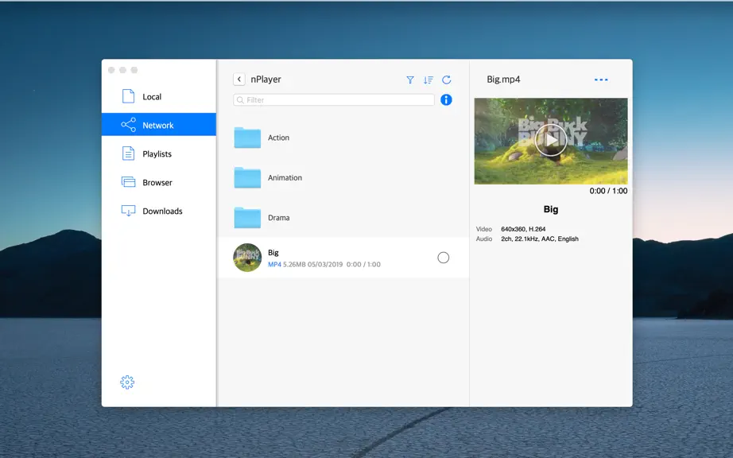Screen dimensions: 733x458
Task: Play the Big Buck Bunny preview
Action: tap(551, 140)
